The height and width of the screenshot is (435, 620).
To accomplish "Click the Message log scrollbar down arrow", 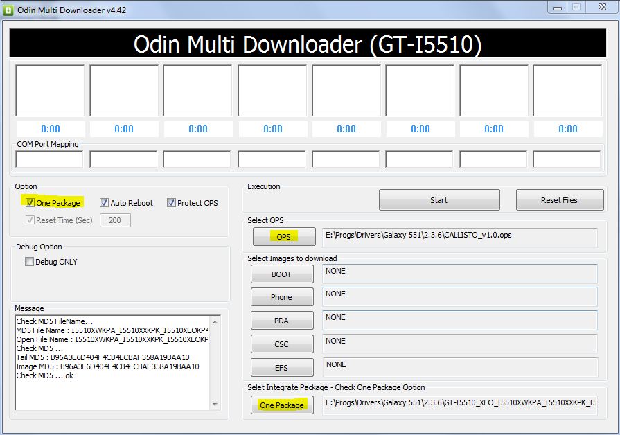I will pos(215,404).
